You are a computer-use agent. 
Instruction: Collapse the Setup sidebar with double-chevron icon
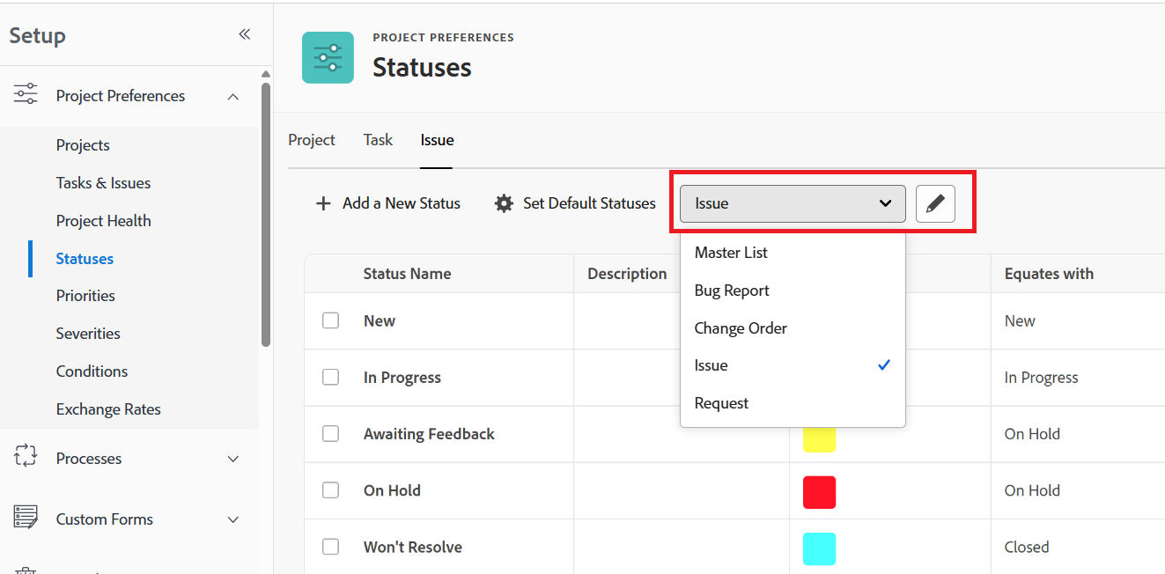[x=244, y=34]
